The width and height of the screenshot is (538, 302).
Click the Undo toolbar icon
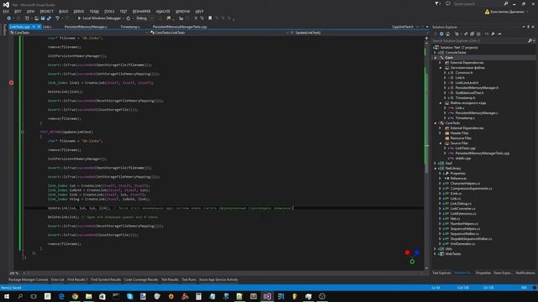click(x=57, y=18)
